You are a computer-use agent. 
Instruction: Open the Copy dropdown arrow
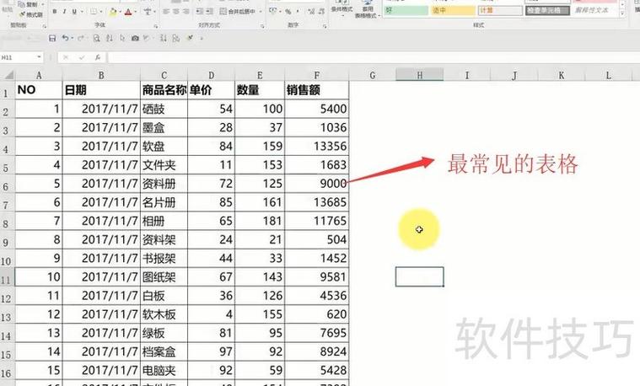click(x=42, y=5)
